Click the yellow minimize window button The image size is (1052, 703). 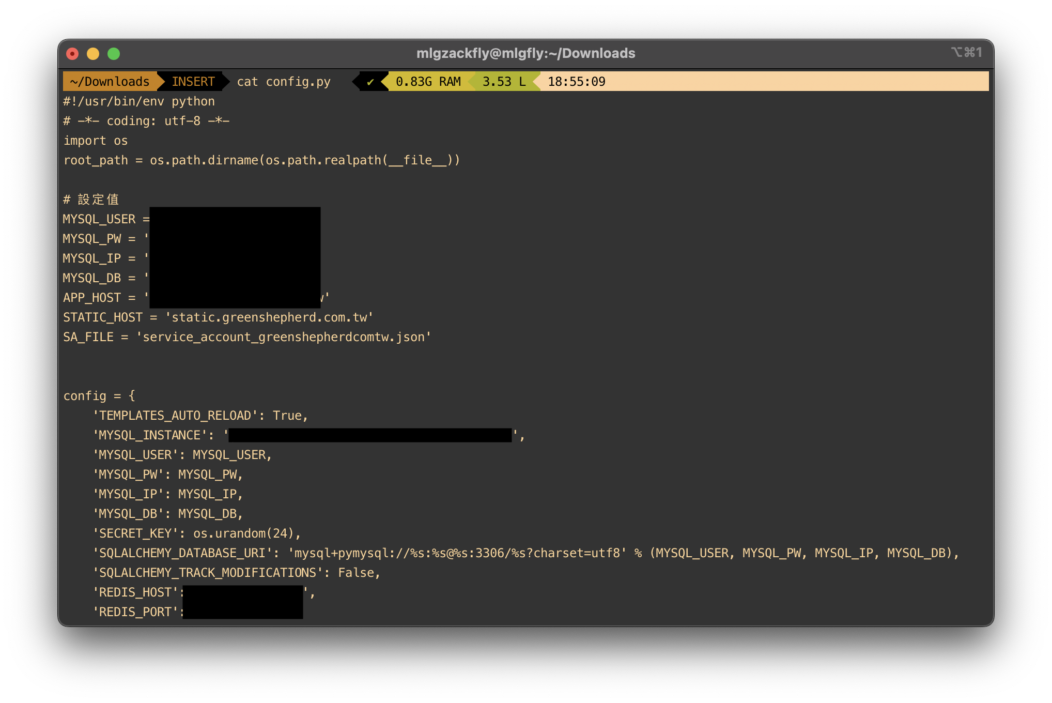click(93, 54)
